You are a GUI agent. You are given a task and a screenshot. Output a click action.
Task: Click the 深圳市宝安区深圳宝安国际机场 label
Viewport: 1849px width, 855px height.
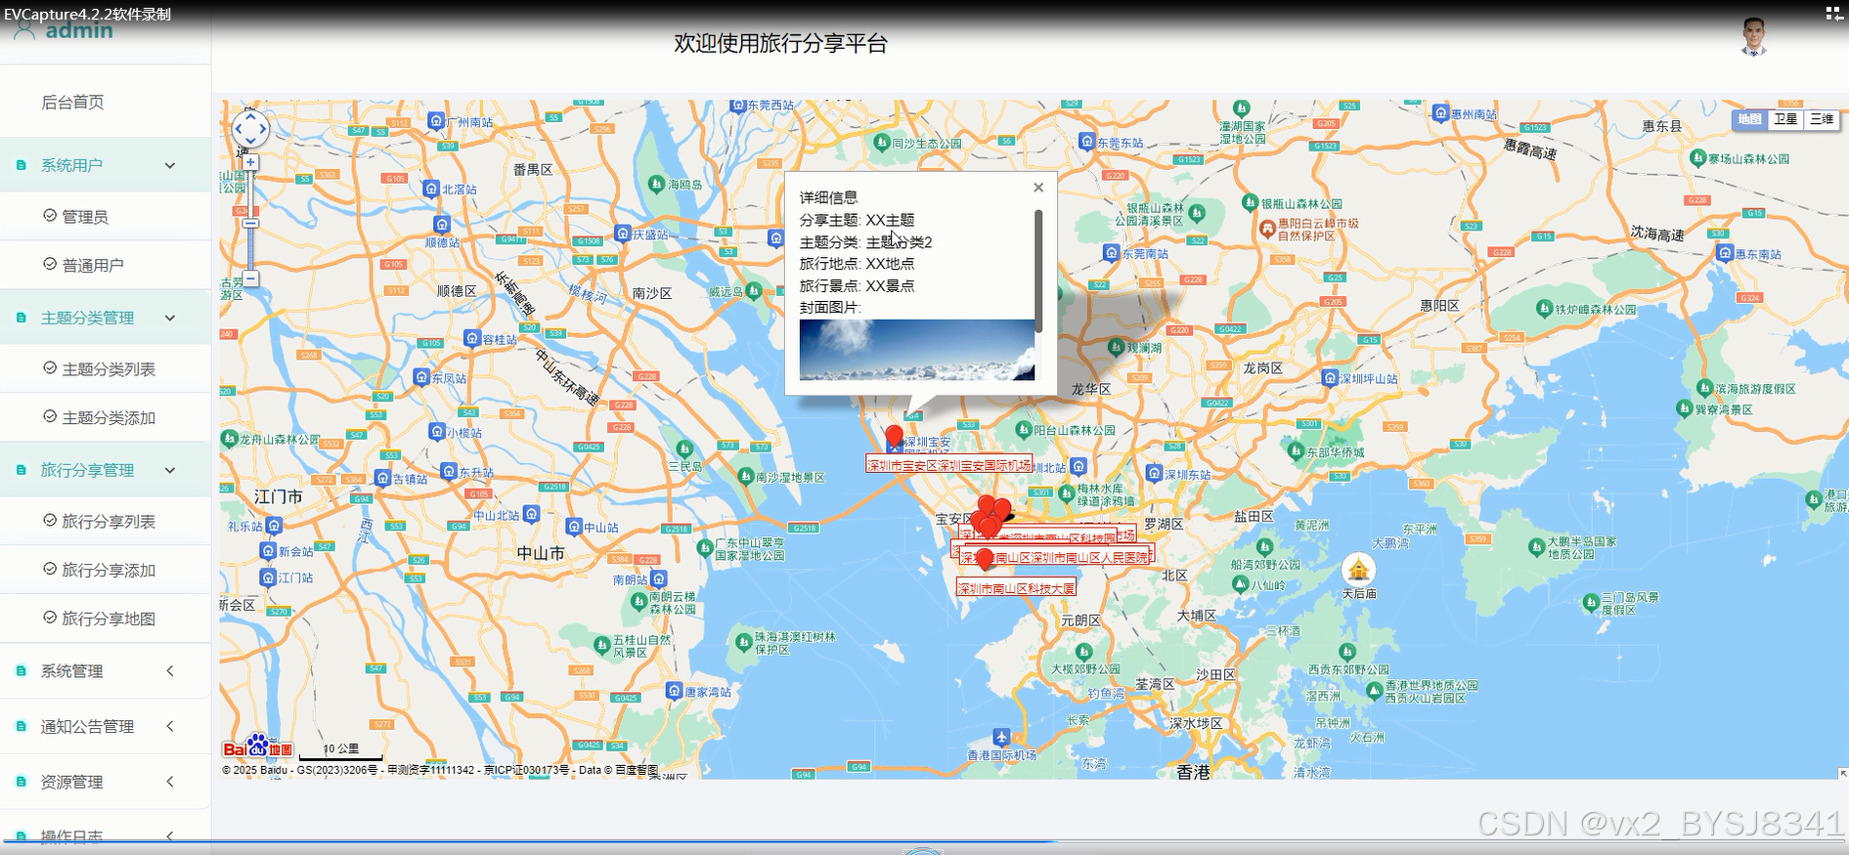949,465
